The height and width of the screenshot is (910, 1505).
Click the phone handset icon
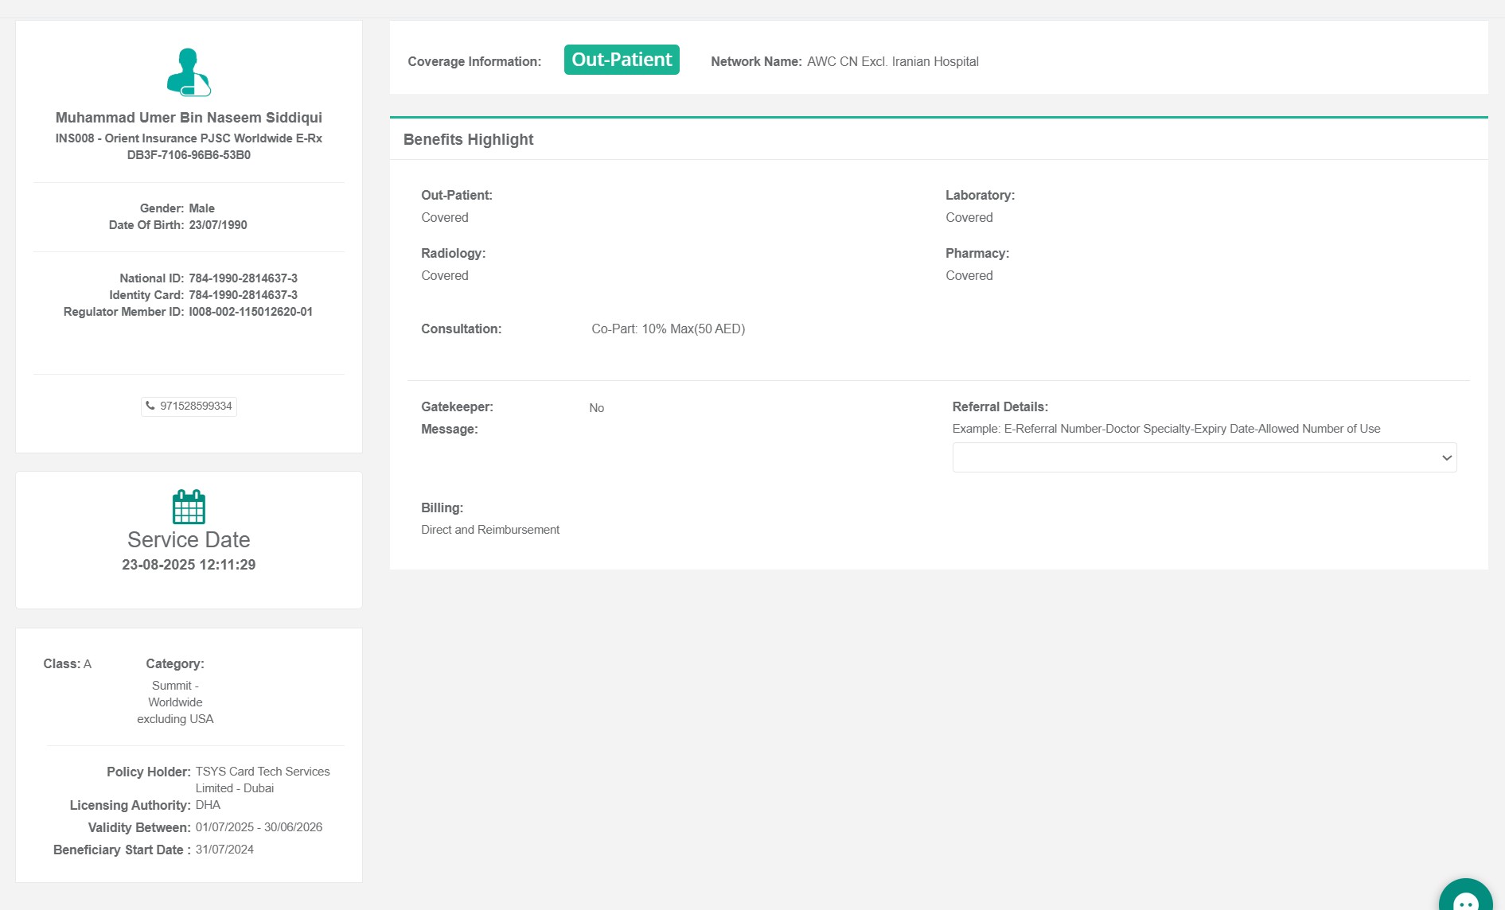coord(150,406)
